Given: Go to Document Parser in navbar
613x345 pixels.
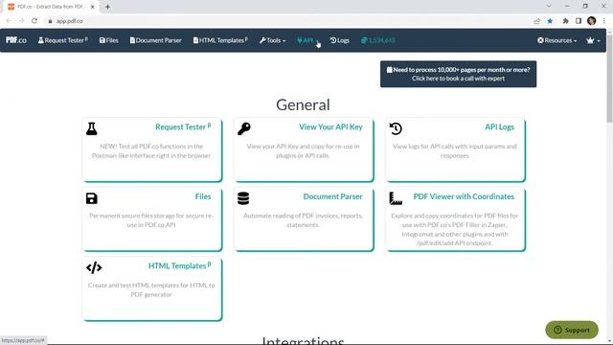Looking at the screenshot, I should pyautogui.click(x=155, y=40).
